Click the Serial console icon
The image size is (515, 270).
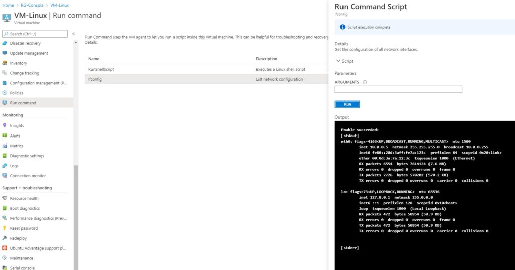tap(5, 267)
